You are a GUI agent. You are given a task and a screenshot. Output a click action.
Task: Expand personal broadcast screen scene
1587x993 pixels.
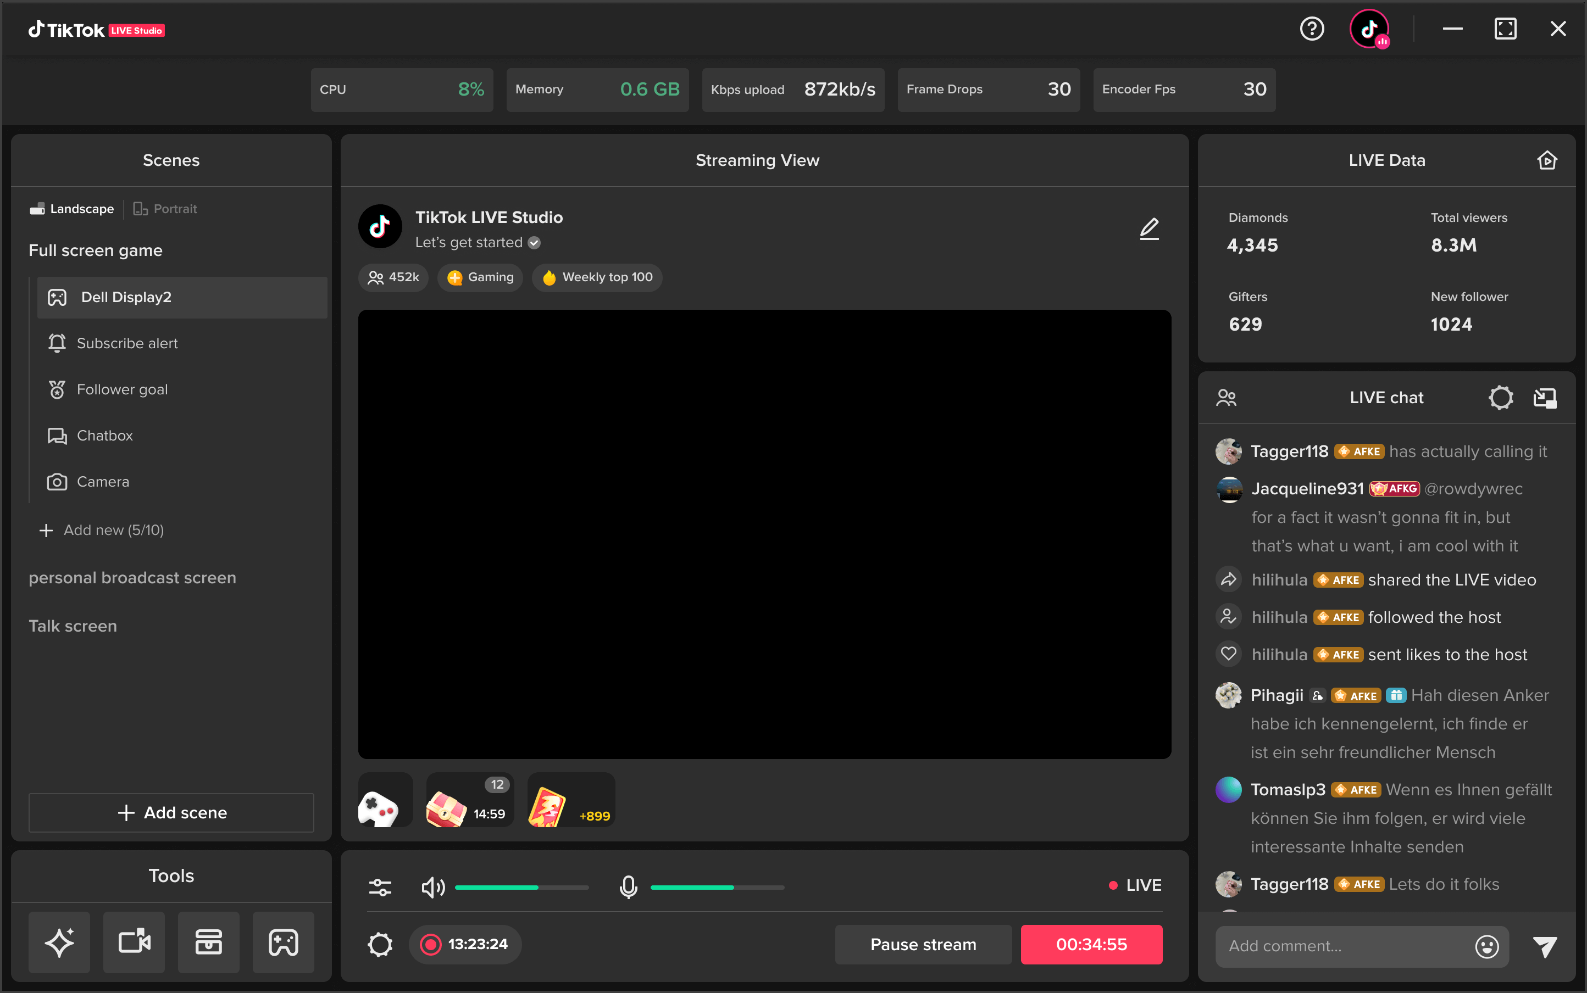[x=131, y=578]
